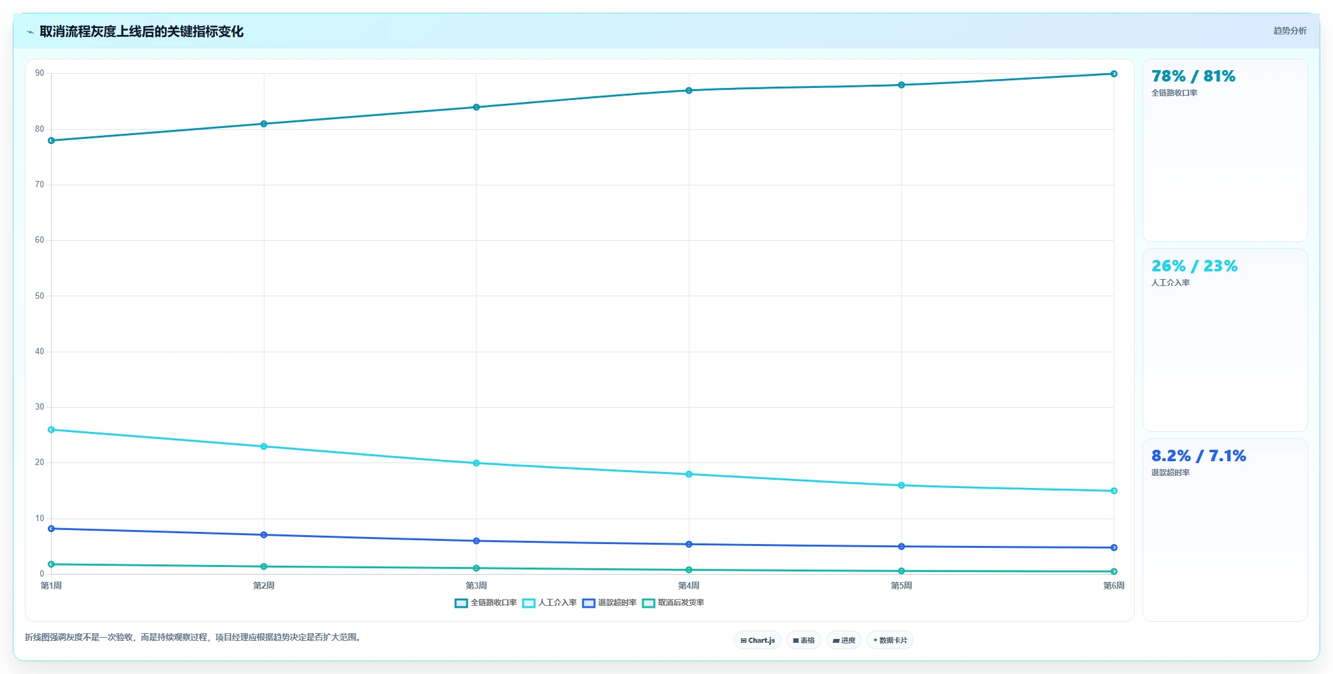Select 取消后发货率 data point at 第1周

pos(52,564)
